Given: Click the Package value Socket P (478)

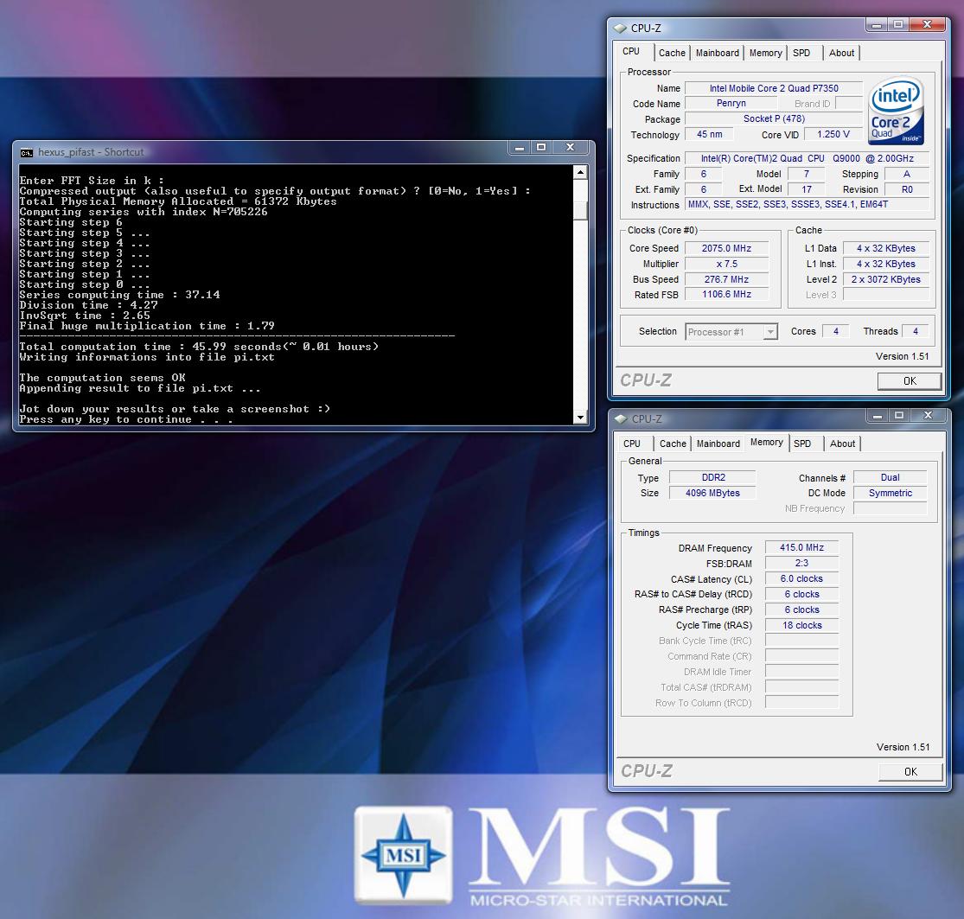Looking at the screenshot, I should [774, 119].
